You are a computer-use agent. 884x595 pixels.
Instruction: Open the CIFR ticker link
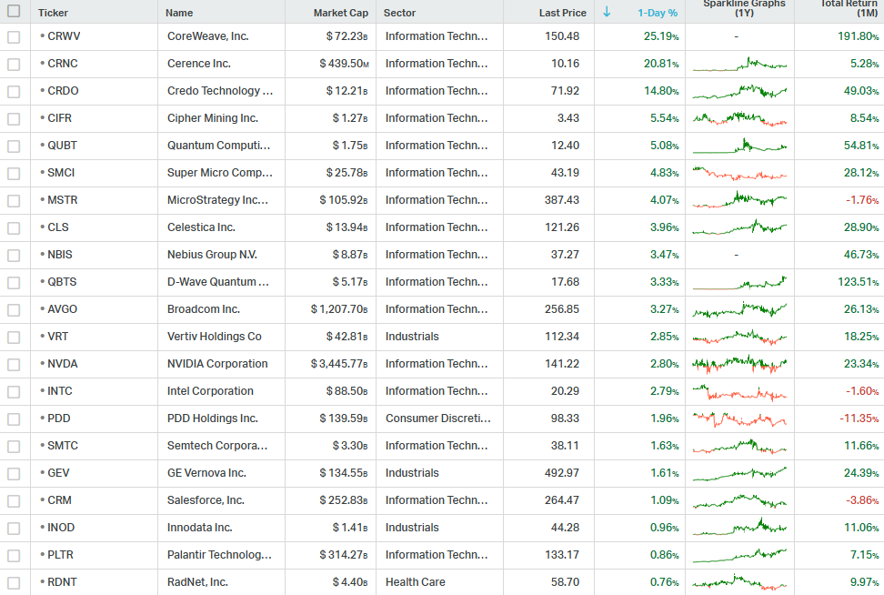click(x=59, y=118)
